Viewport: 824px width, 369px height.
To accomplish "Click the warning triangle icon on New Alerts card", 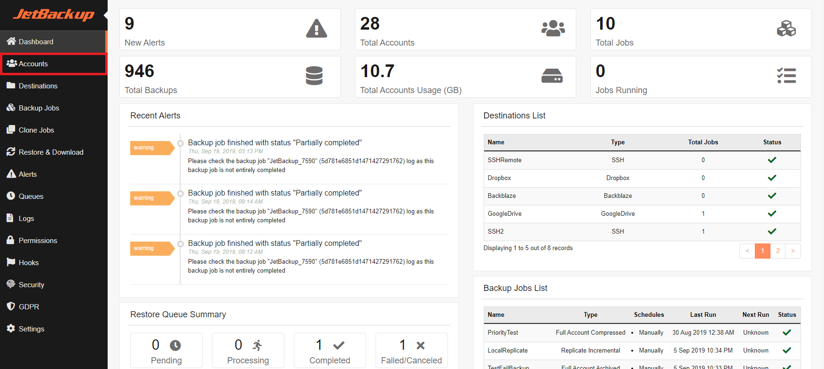I will click(x=316, y=29).
